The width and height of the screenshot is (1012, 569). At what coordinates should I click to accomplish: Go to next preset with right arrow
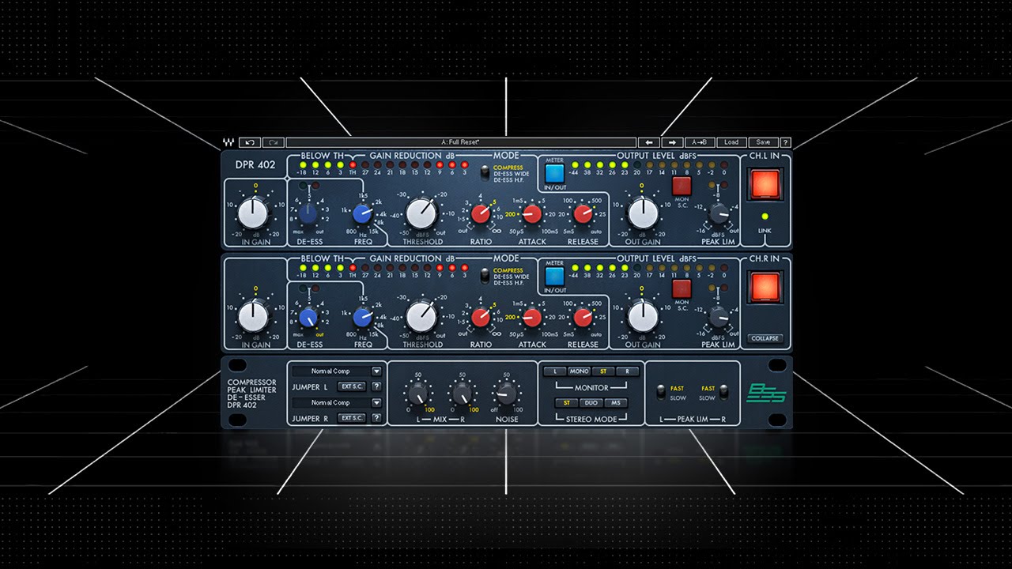(672, 142)
